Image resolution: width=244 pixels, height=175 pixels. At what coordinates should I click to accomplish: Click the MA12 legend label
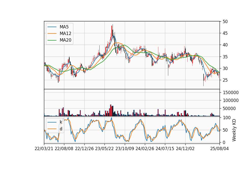tap(65, 33)
